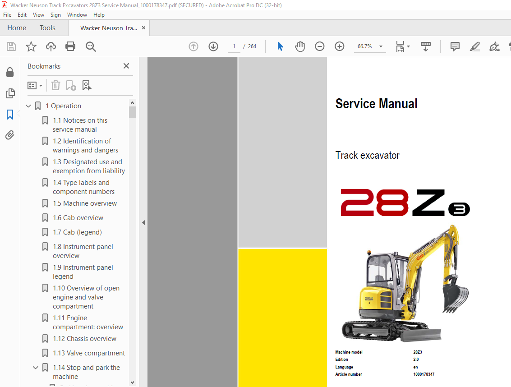
Task: Open the attachments paperclip panel
Action: click(x=10, y=135)
